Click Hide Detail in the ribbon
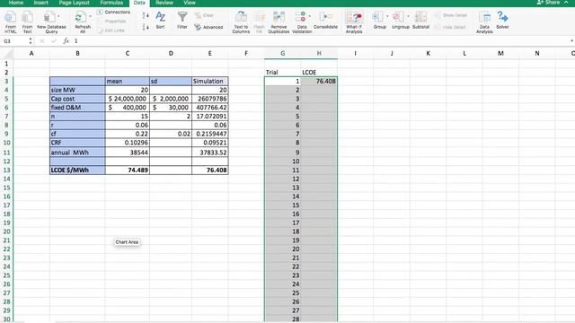 450,27
